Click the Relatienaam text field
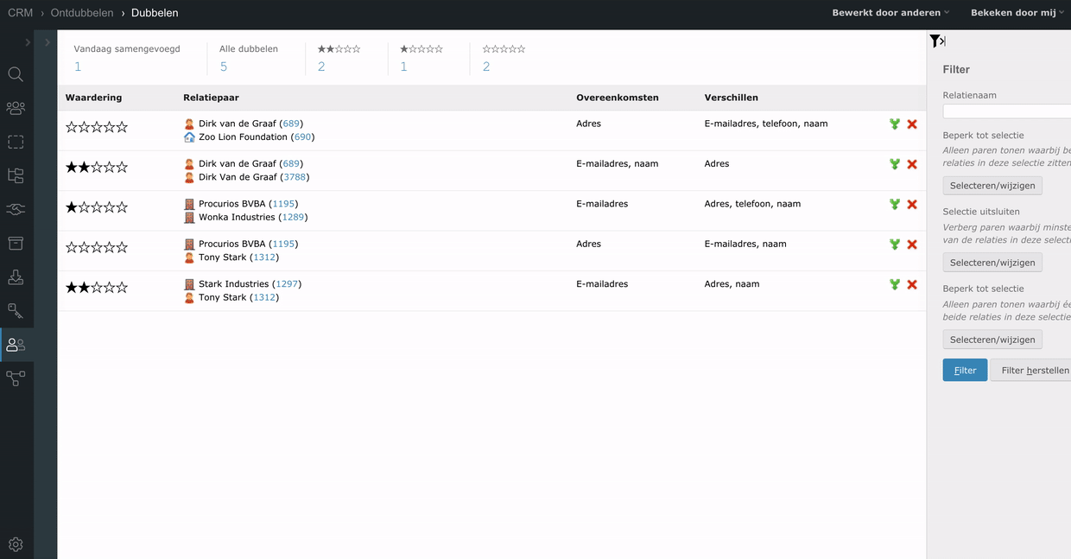This screenshot has height=559, width=1071. 1006,111
